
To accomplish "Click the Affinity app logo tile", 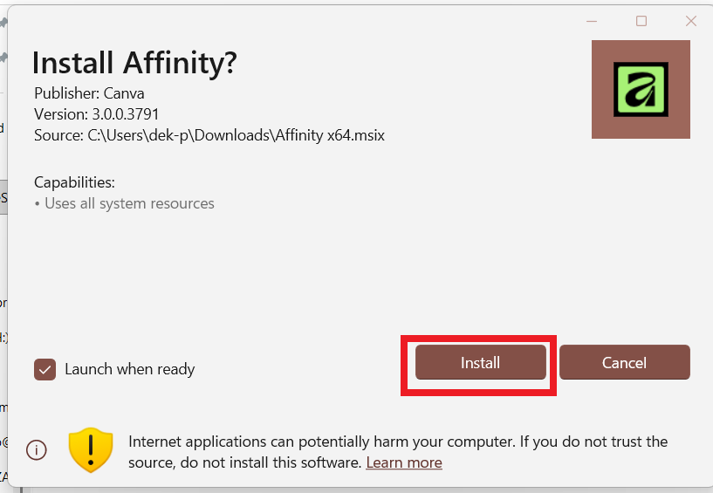I will [x=641, y=89].
